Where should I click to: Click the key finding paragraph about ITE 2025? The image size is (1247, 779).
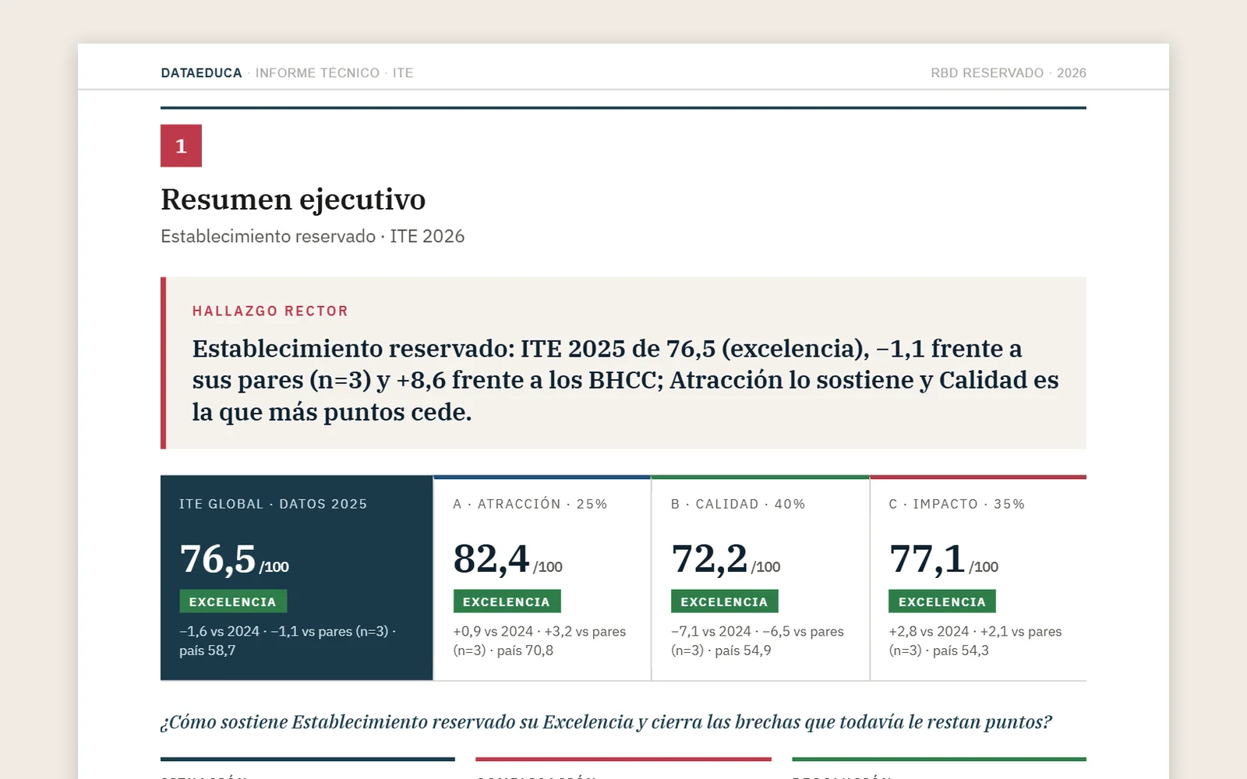tap(625, 380)
